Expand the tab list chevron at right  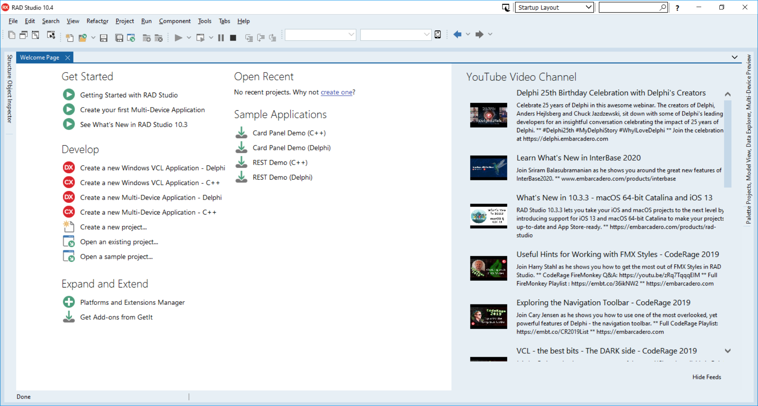pos(734,57)
